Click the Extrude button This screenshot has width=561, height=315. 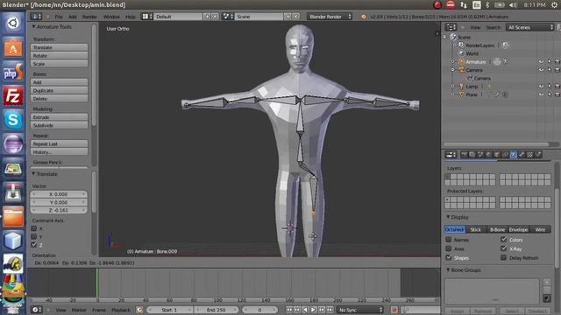coord(59,117)
